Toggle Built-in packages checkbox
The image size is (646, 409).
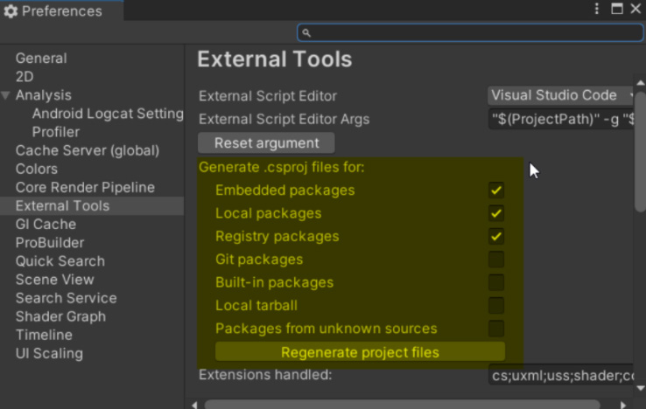pos(496,282)
